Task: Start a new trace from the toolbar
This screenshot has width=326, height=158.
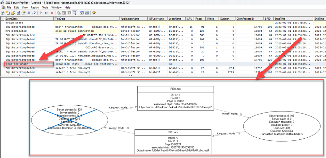Action: pos(3,13)
